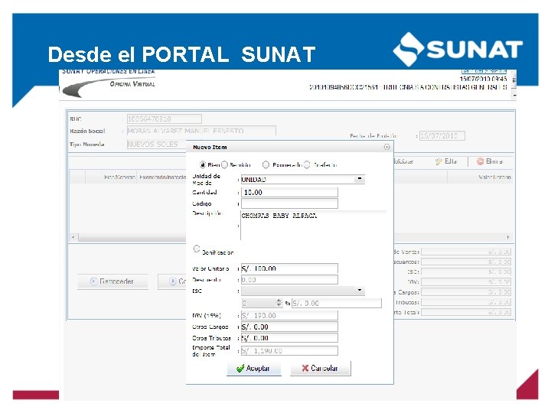This screenshot has width=551, height=413.
Task: Click the Razón Social field
Action: pos(201,131)
